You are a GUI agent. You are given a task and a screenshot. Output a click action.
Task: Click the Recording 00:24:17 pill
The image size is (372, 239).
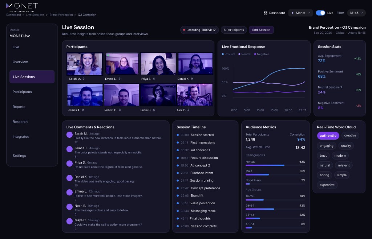[x=199, y=30]
